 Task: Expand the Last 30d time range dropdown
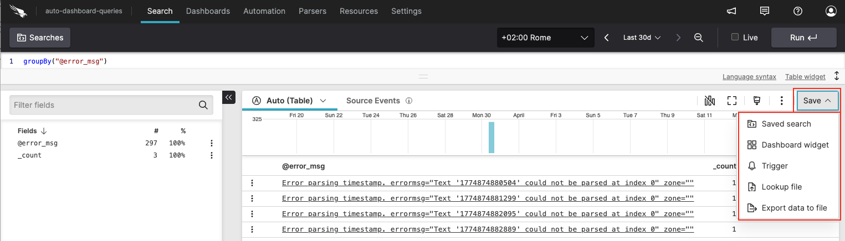click(642, 38)
